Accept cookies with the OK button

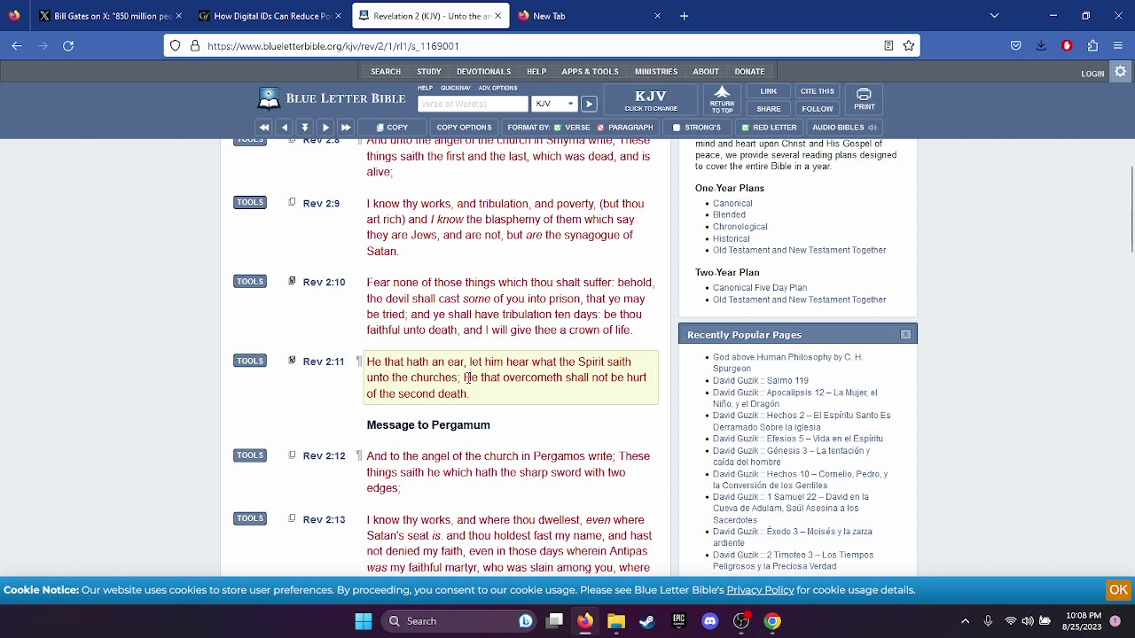tap(1118, 589)
